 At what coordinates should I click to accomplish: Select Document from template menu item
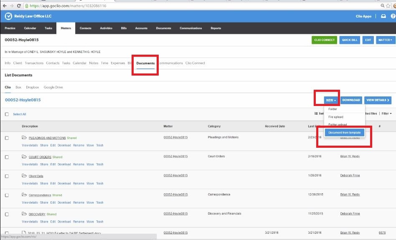(x=345, y=132)
